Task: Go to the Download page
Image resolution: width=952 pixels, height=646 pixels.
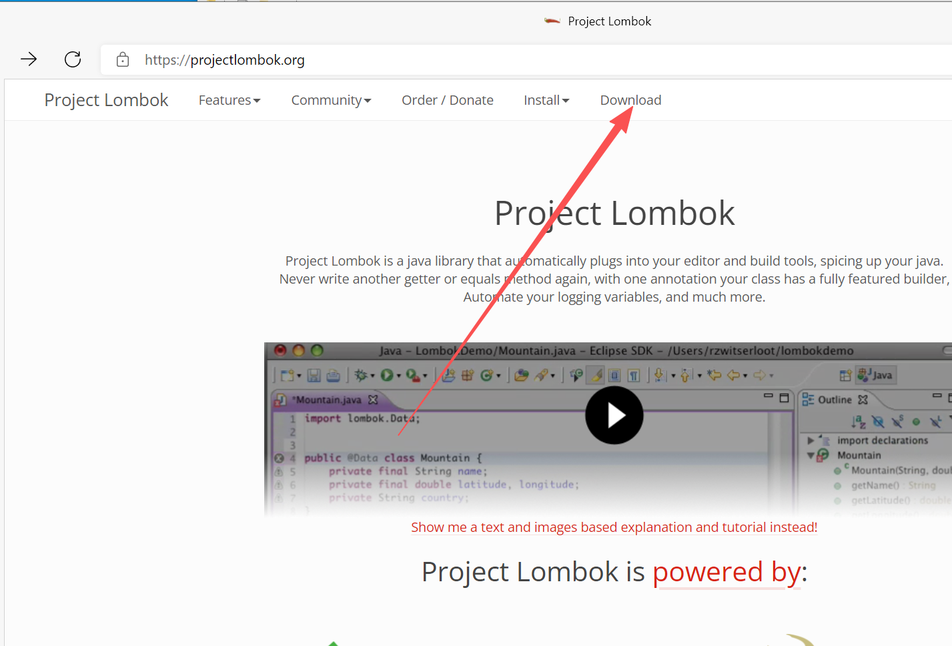Action: [x=630, y=100]
